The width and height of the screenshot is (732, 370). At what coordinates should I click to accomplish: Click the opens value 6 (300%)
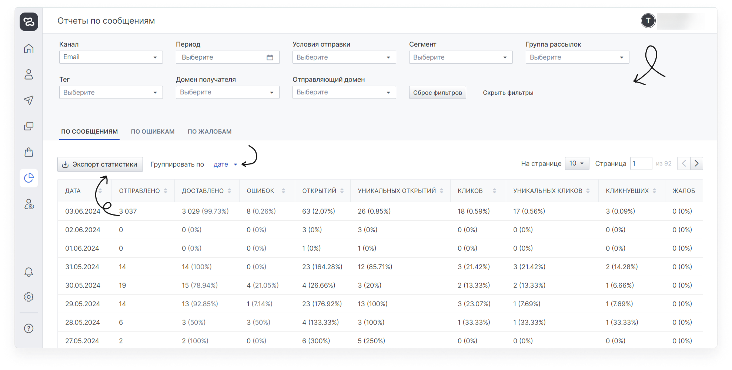pyautogui.click(x=316, y=341)
